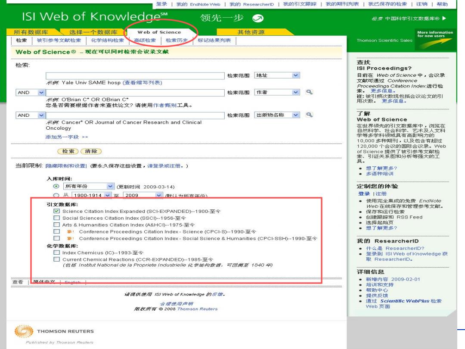Switch to 其他资源 tab
This screenshot has height=349, width=465.
251,32
